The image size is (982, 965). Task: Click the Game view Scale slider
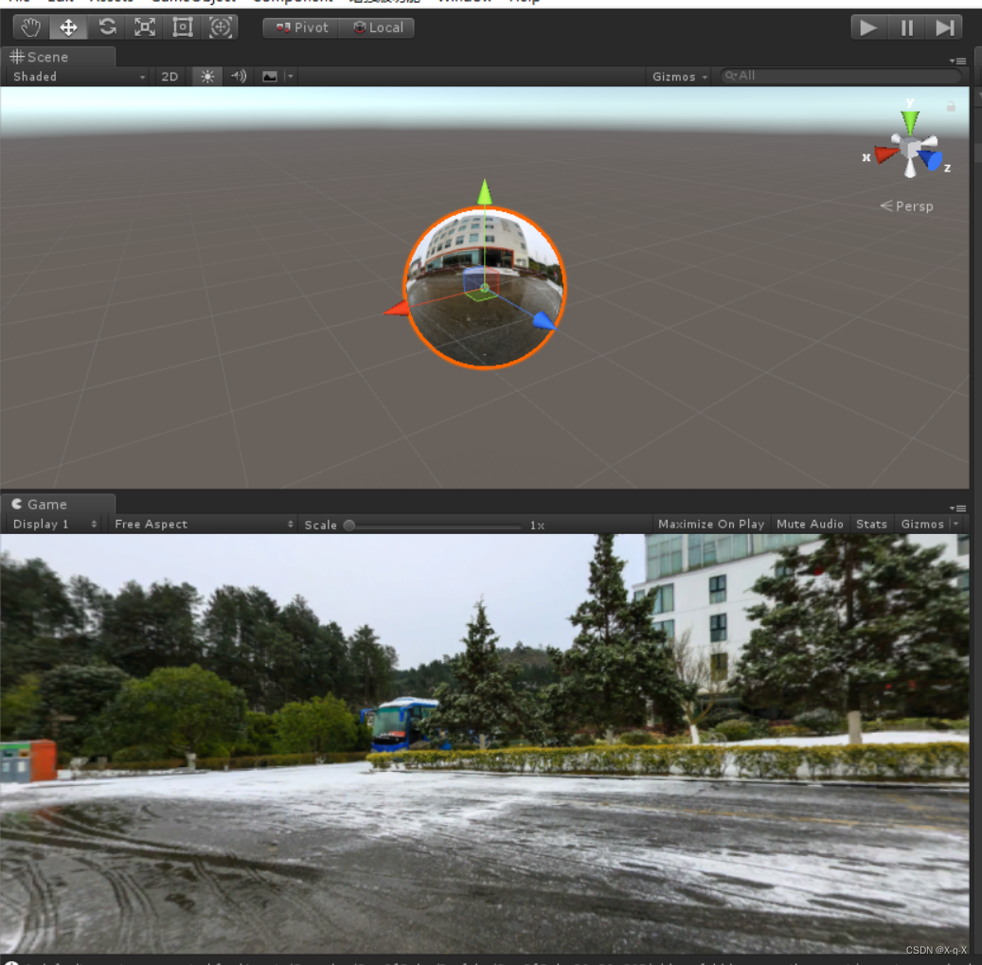point(436,526)
